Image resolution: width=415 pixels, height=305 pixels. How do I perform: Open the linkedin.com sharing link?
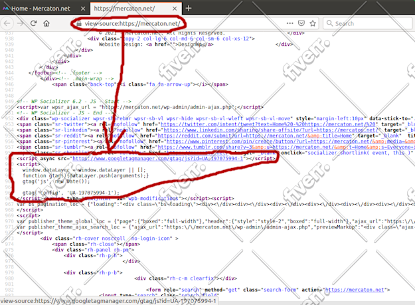272,130
